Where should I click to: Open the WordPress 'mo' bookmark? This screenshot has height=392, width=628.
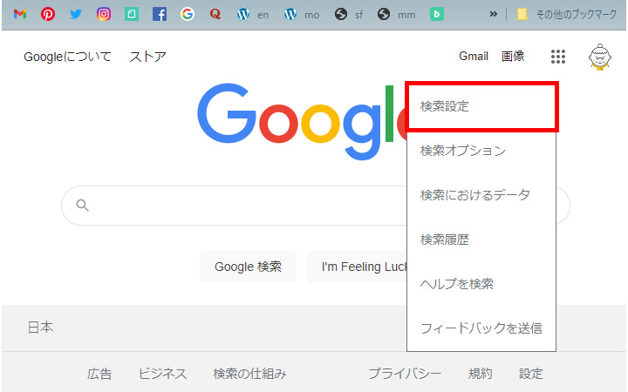tap(301, 15)
